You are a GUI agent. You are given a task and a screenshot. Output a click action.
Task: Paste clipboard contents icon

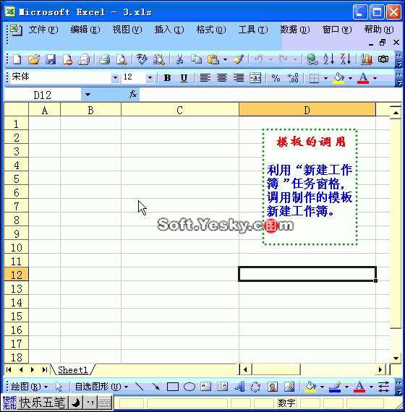coord(213,59)
